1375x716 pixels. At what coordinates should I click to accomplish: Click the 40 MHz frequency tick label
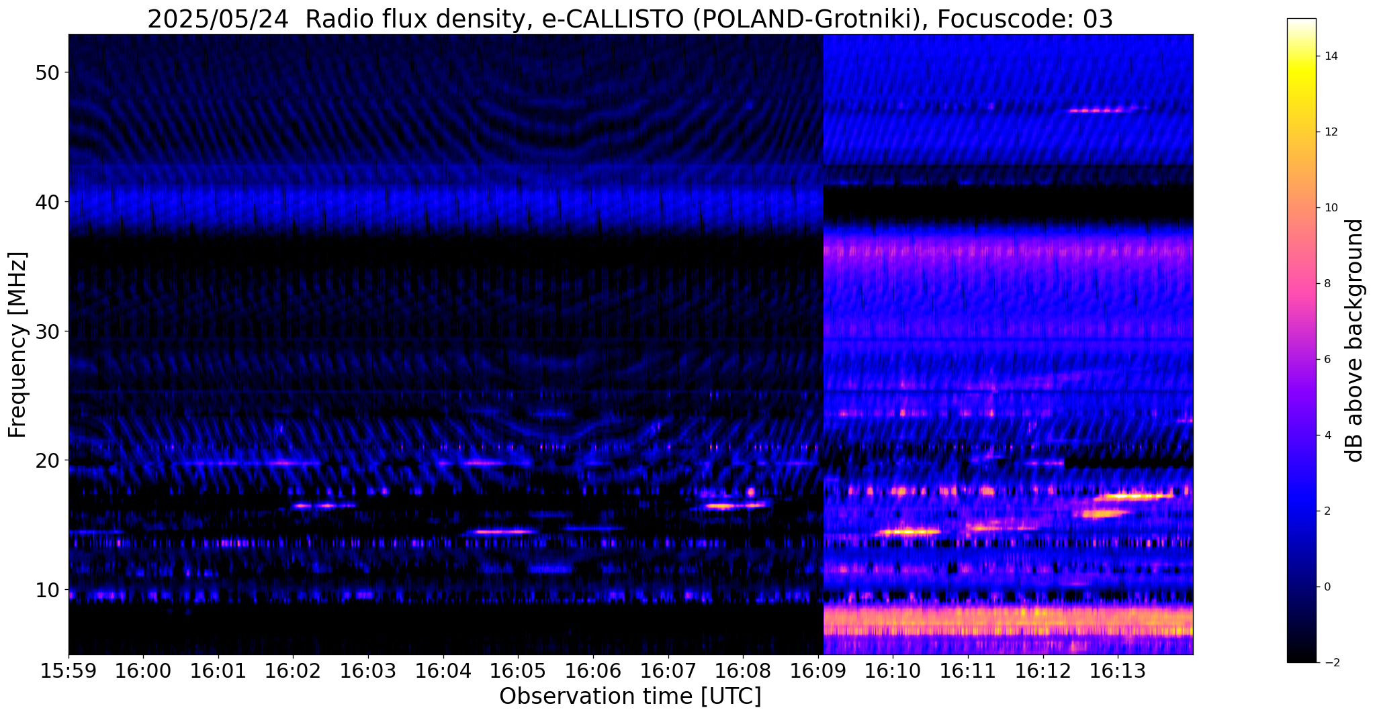point(47,202)
